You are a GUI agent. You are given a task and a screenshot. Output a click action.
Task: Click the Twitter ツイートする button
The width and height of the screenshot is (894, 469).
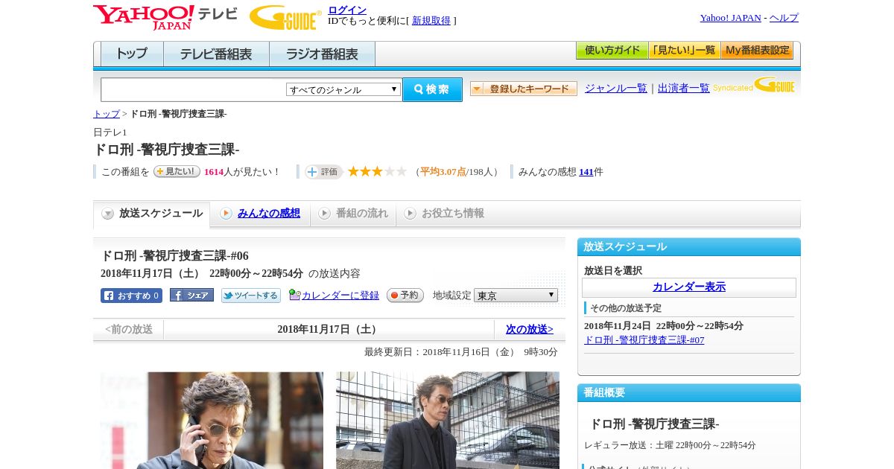click(251, 296)
